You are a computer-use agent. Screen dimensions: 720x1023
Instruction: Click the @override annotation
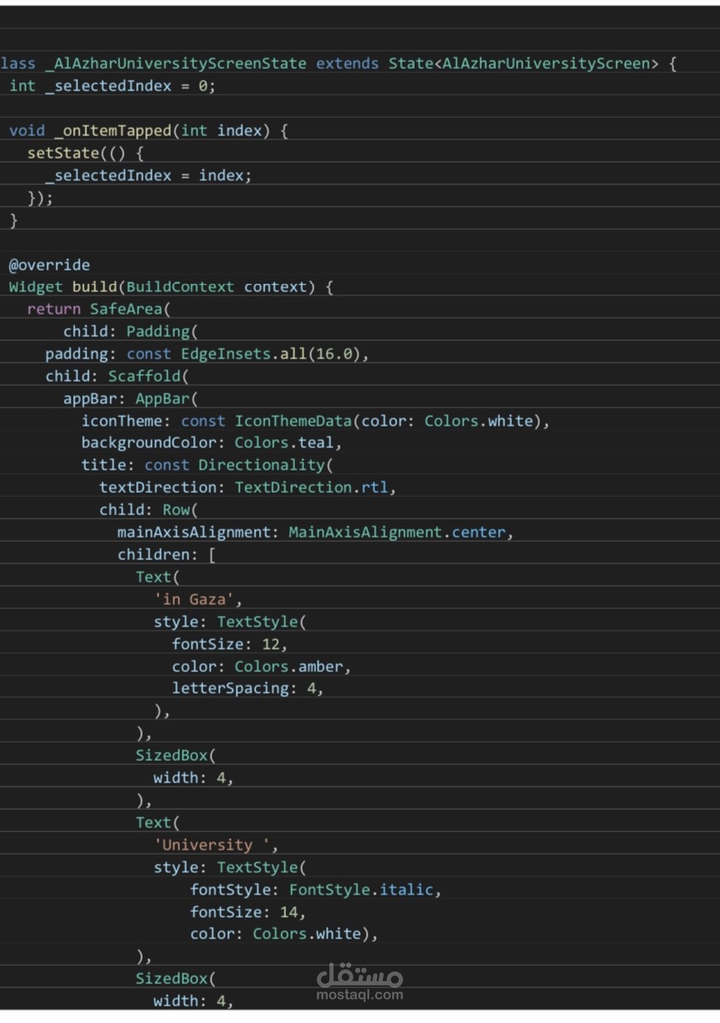click(x=50, y=265)
